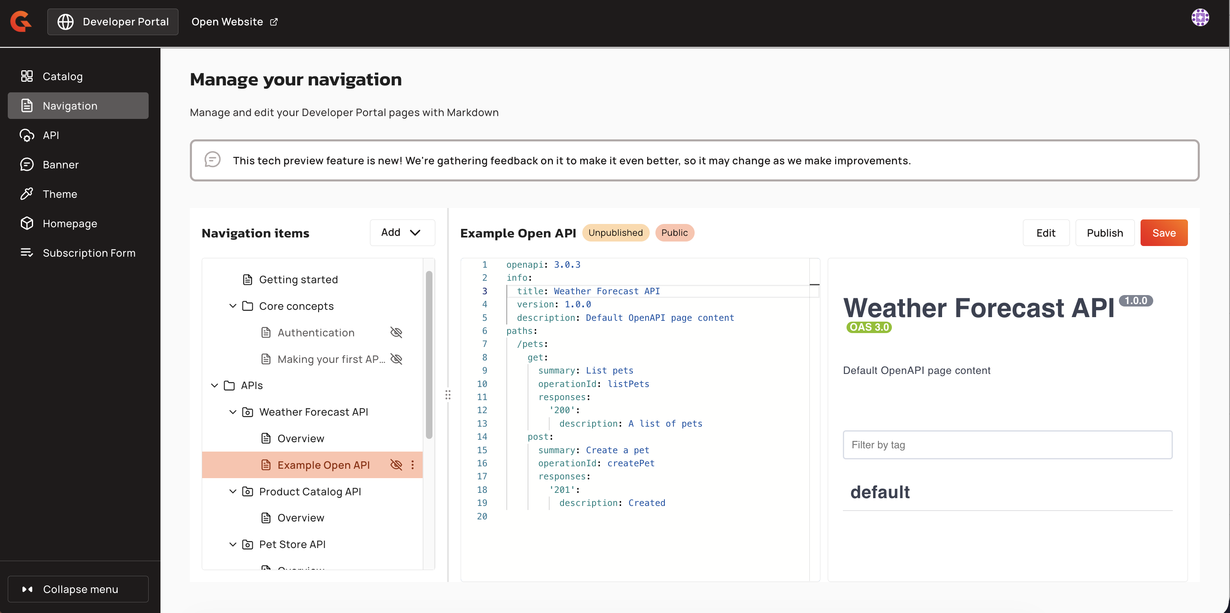Click the Open Website link
Image resolution: width=1230 pixels, height=613 pixels.
(234, 22)
